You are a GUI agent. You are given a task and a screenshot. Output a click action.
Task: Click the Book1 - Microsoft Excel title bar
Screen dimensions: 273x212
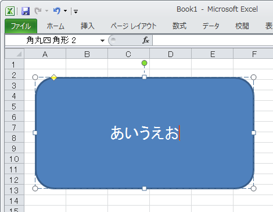click(x=217, y=9)
